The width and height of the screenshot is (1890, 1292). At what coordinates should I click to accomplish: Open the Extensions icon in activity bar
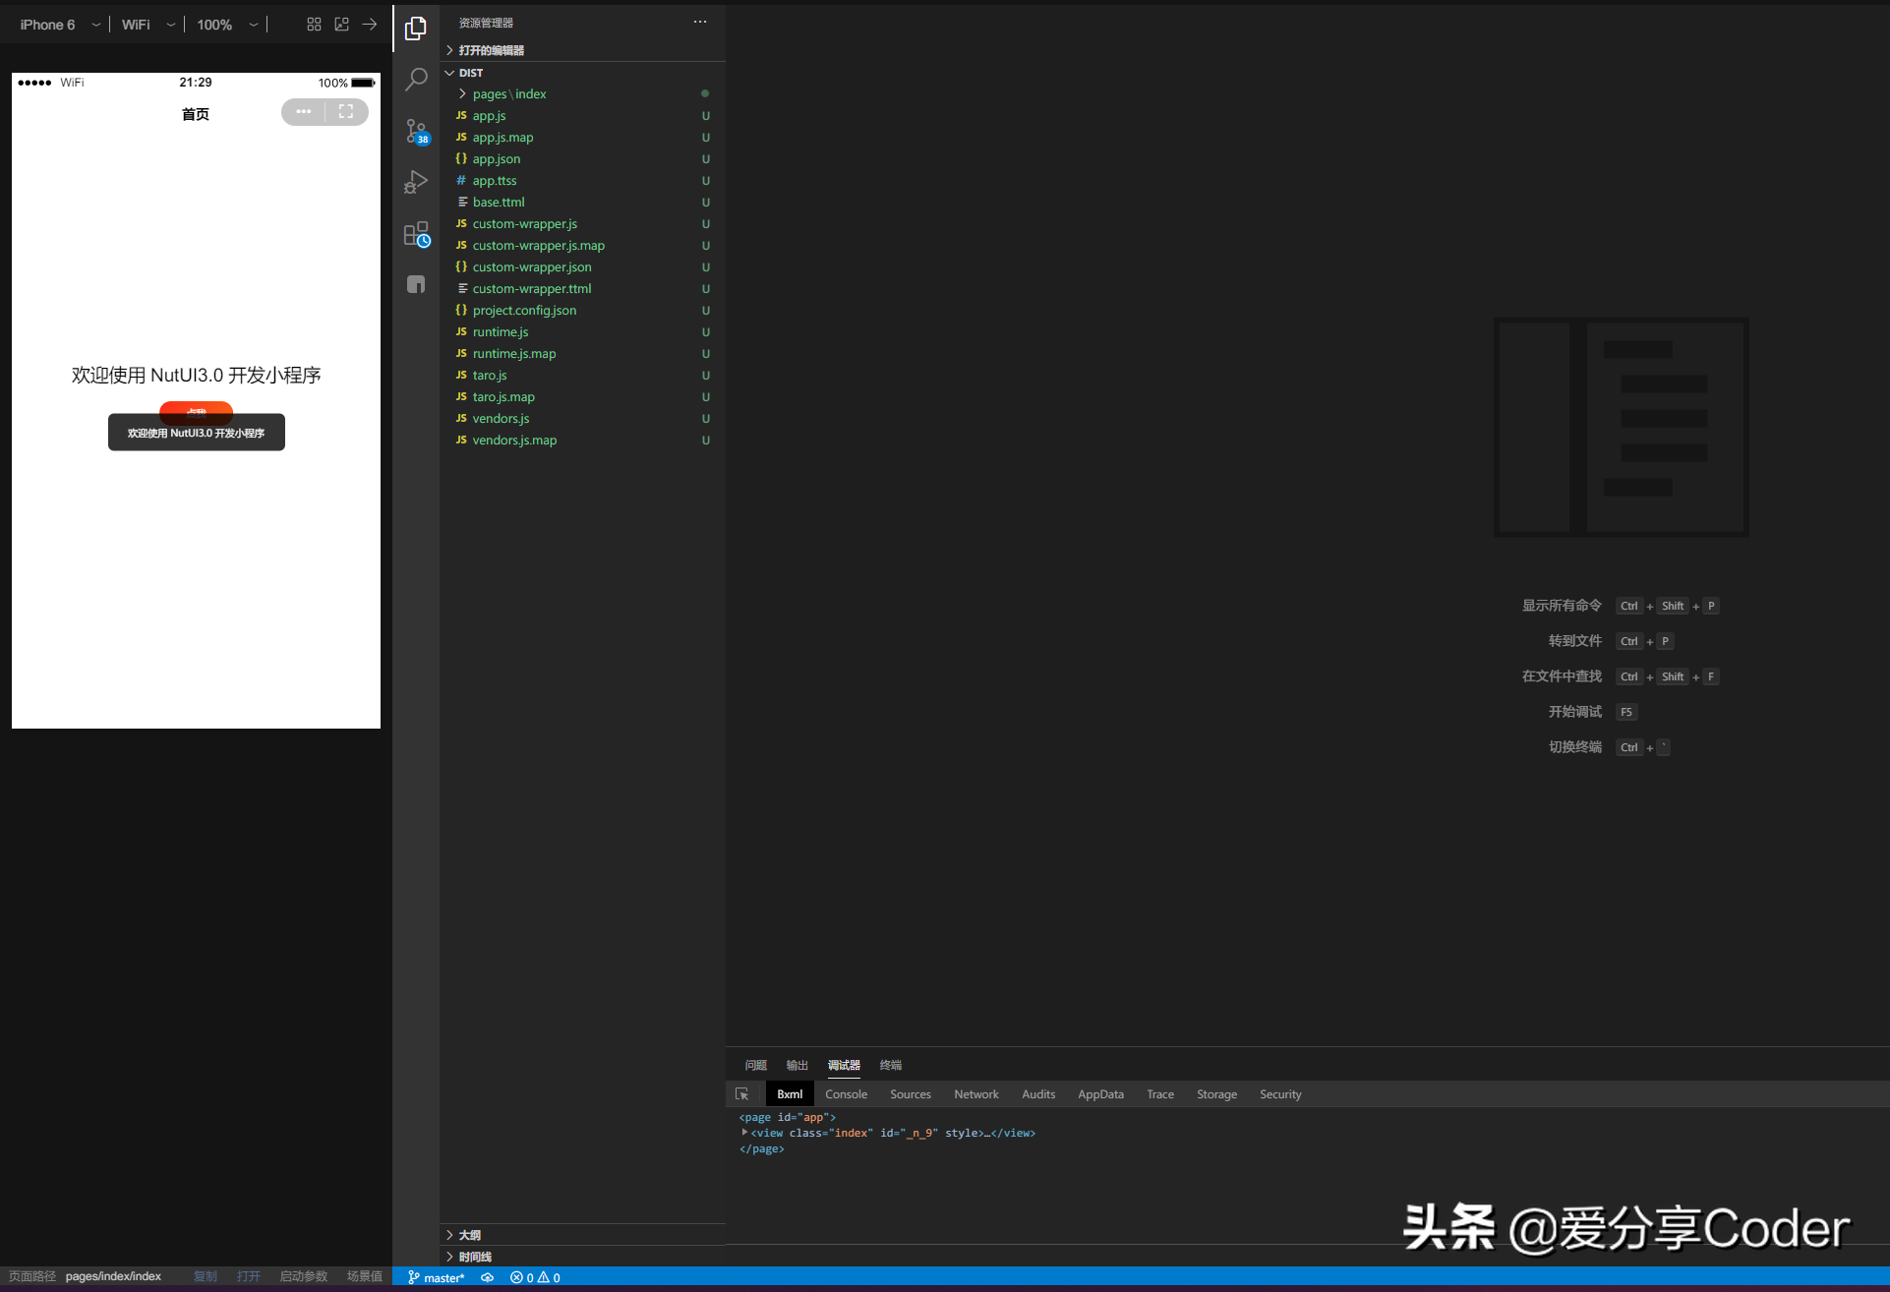[417, 234]
